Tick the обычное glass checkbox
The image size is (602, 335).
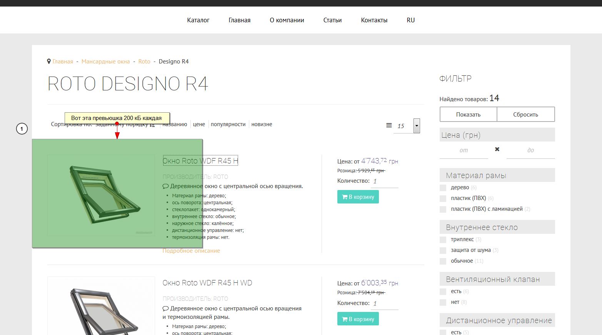443,261
